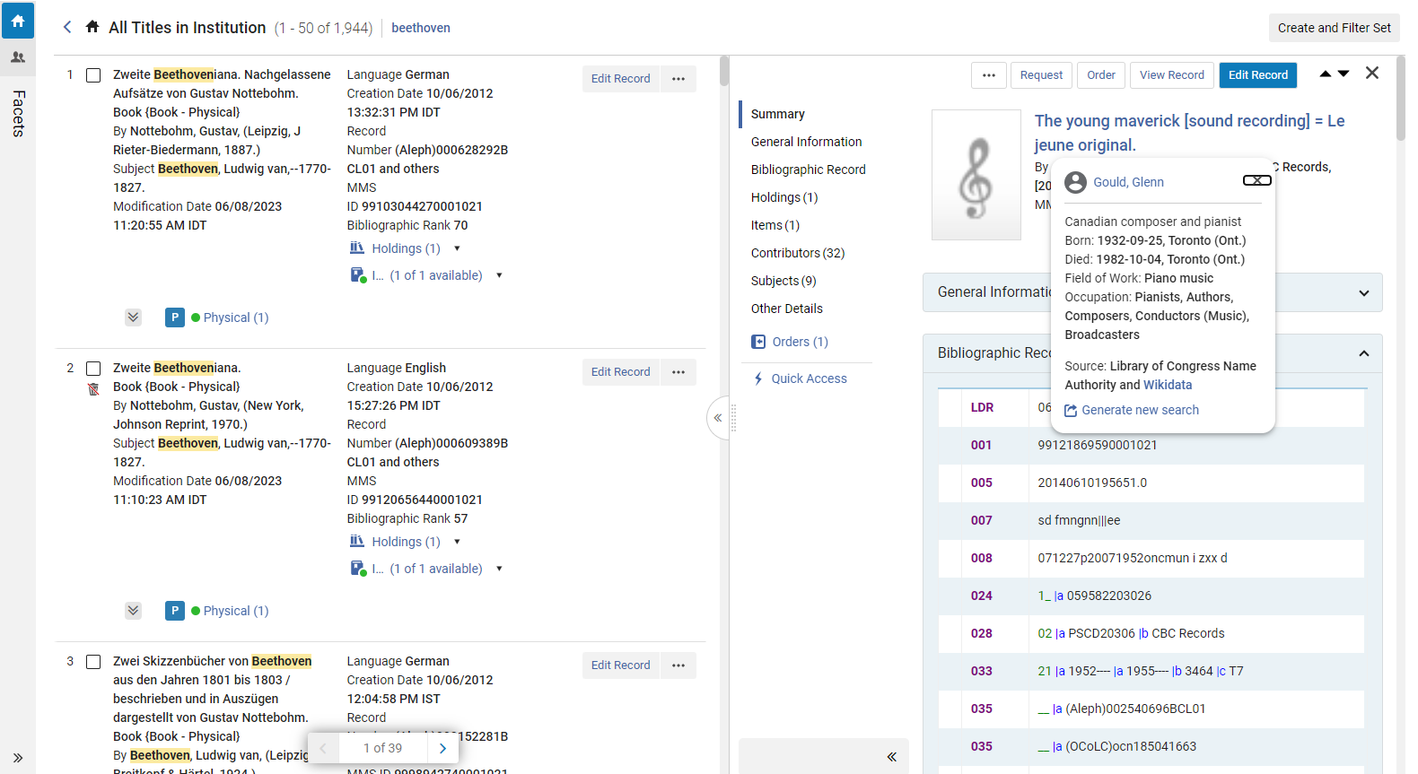
Task: Click the Quick Access lightning icon
Action: pos(758,378)
